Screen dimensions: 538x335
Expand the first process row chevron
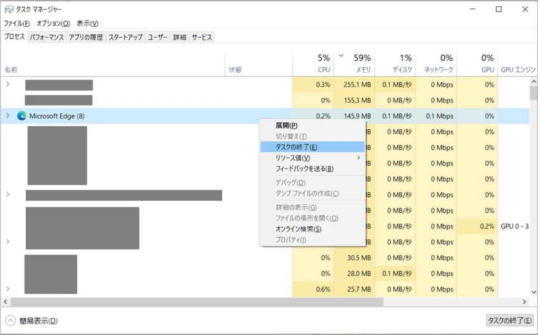7,84
